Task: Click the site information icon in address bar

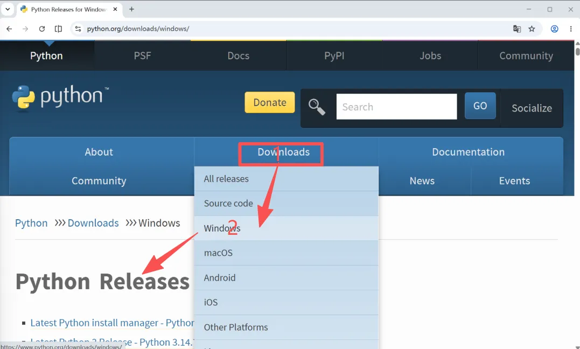Action: pyautogui.click(x=78, y=29)
